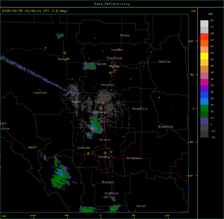Image resolution: width=224 pixels, height=219 pixels.
Task: Click the intense magenta storm core north of Airdrie
Action: (x=93, y=128)
